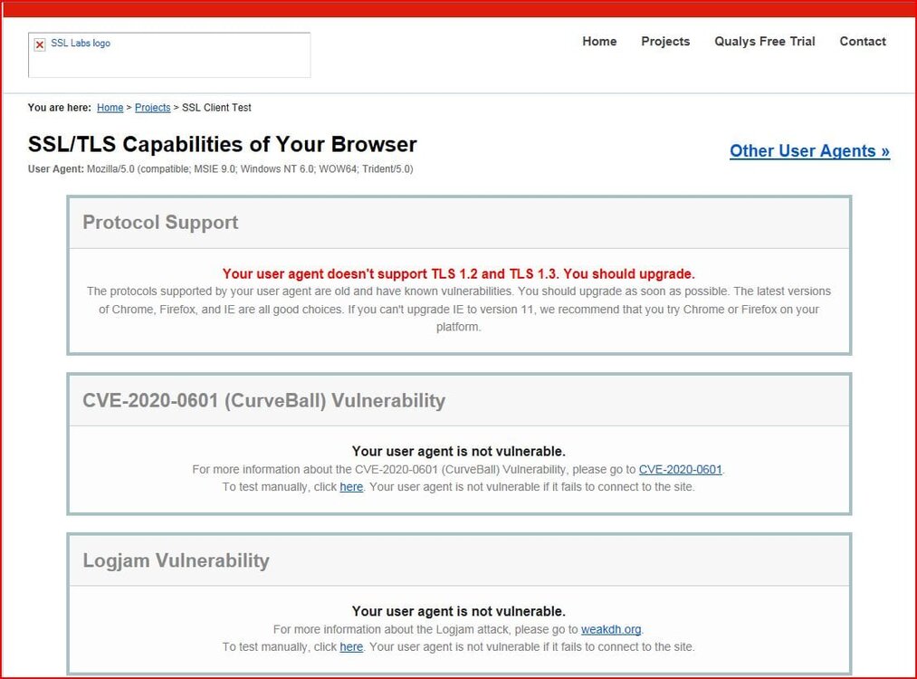This screenshot has height=679, width=917.
Task: Click the broken SSL Labs logo image
Action: click(x=169, y=55)
